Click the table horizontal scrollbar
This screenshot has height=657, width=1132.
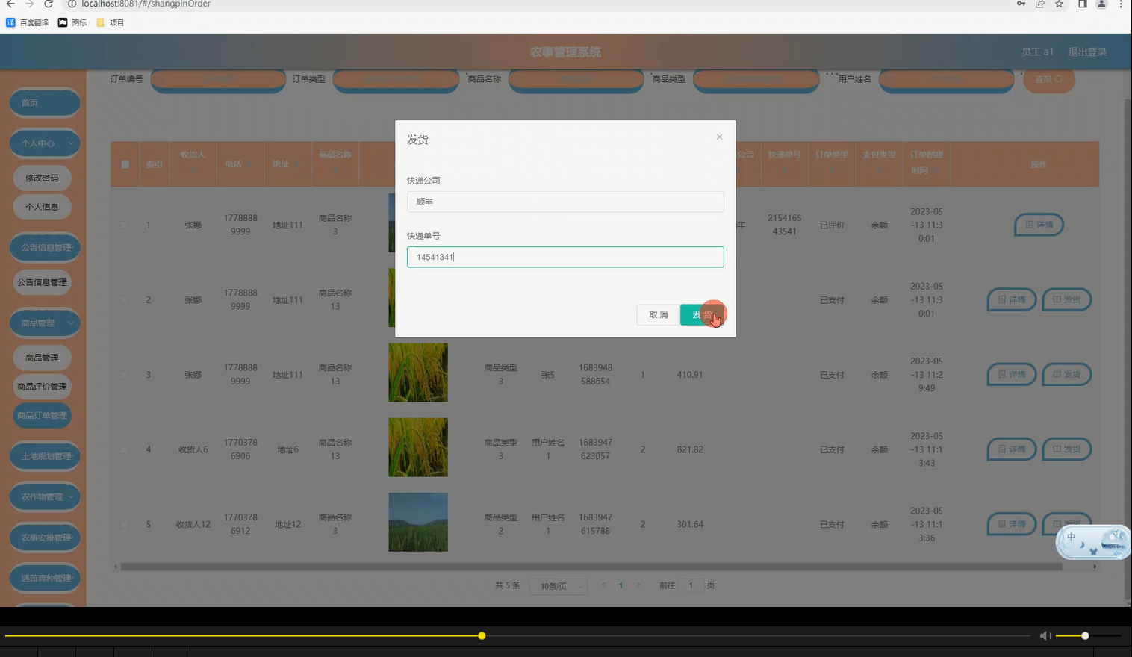tap(591, 567)
